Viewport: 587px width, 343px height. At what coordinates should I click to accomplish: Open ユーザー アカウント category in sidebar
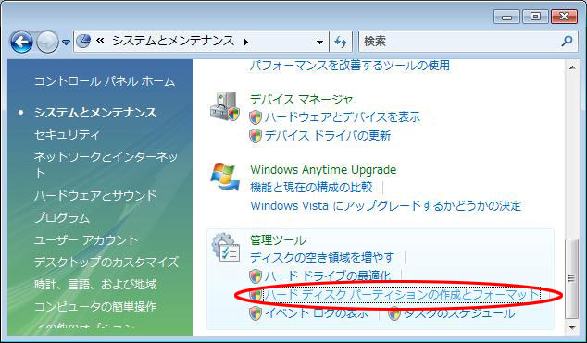point(86,239)
